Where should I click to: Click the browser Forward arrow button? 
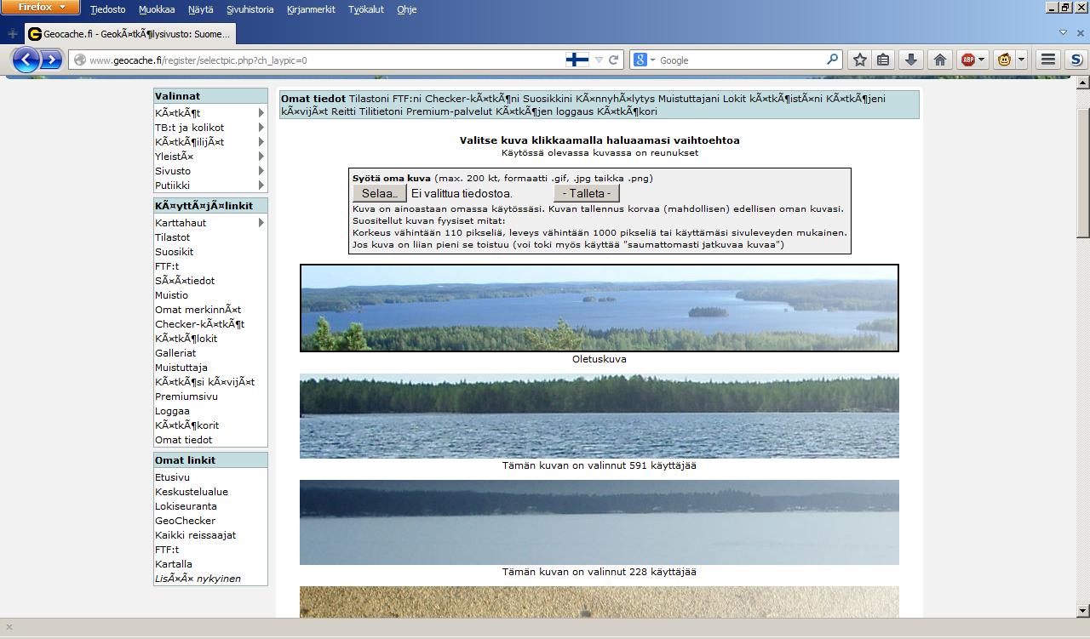click(52, 60)
